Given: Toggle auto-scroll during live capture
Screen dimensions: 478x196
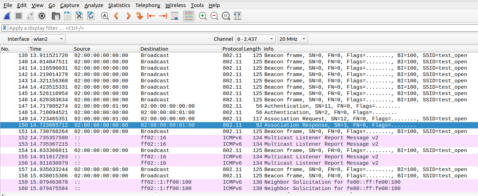Looking at the screenshot, I should (174, 16).
